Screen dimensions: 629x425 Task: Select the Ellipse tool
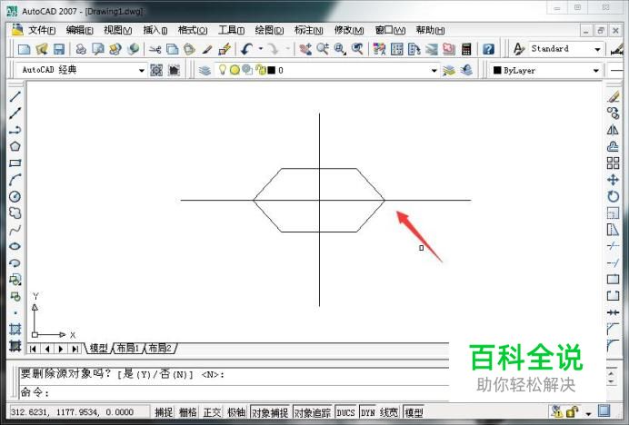click(15, 246)
